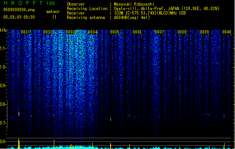Screen dimensions: 235x149
Task: Click the 0832 time marker
Action: (48, 32)
